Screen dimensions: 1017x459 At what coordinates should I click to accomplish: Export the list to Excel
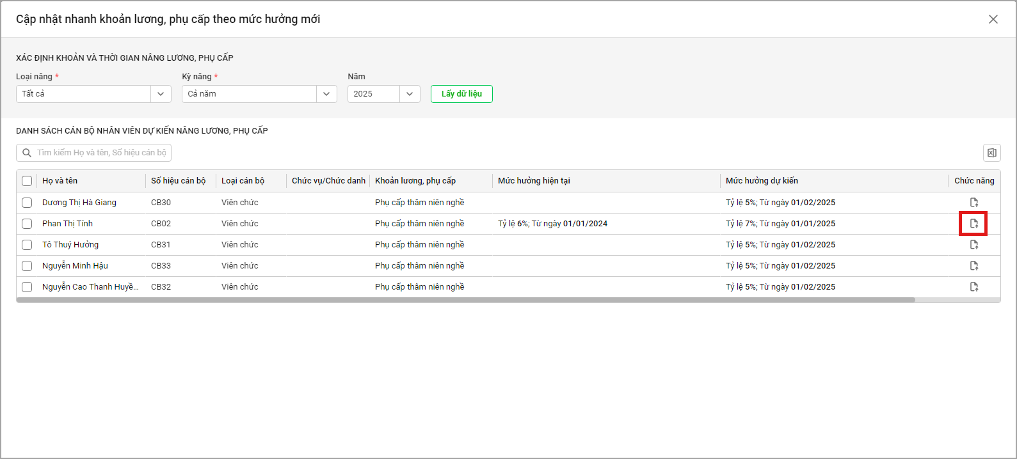click(991, 153)
